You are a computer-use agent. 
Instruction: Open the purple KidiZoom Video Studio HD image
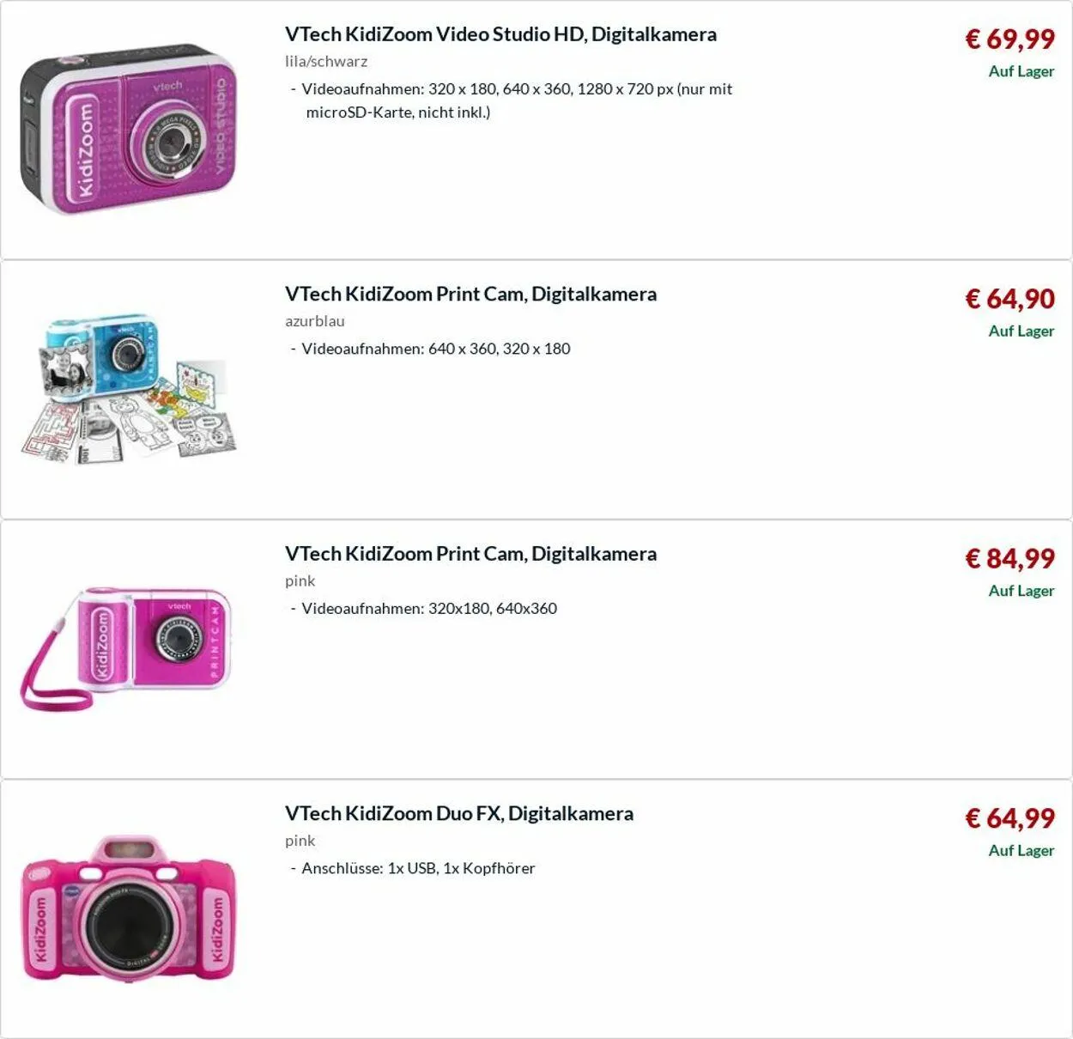129,129
